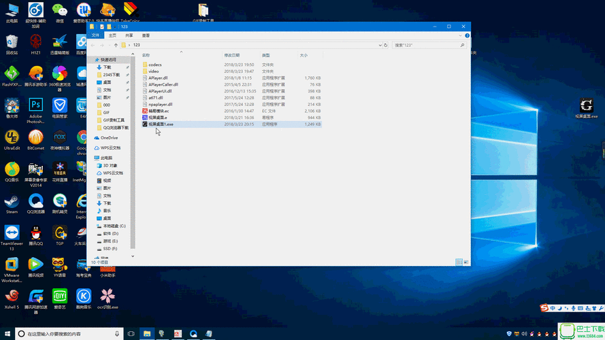Viewport: 605px width, 340px height.
Task: Click File Explorer taskbar button
Action: [x=147, y=334]
